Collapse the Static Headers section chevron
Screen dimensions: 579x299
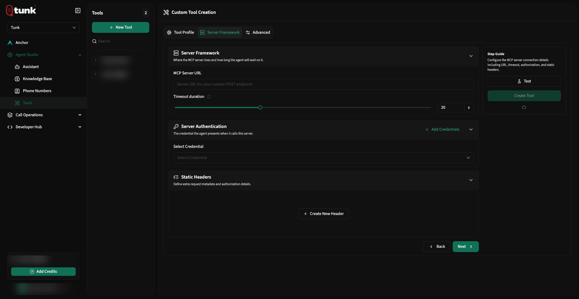pos(471,180)
